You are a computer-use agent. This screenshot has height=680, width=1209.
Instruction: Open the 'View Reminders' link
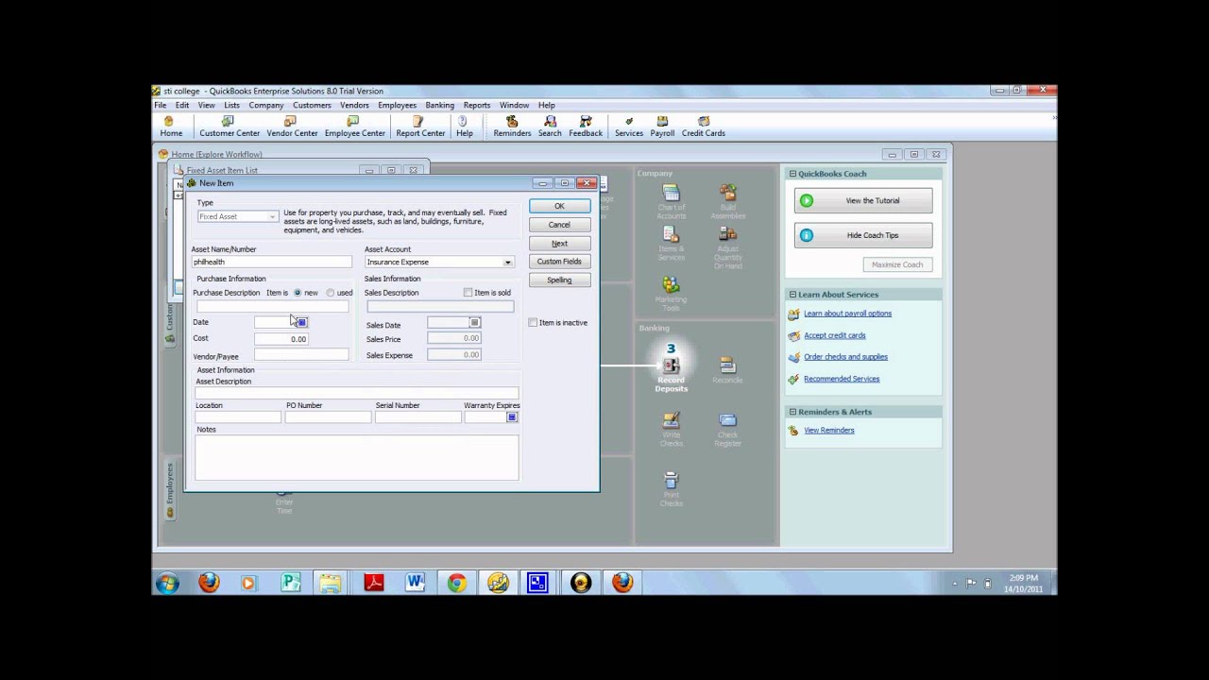[828, 430]
